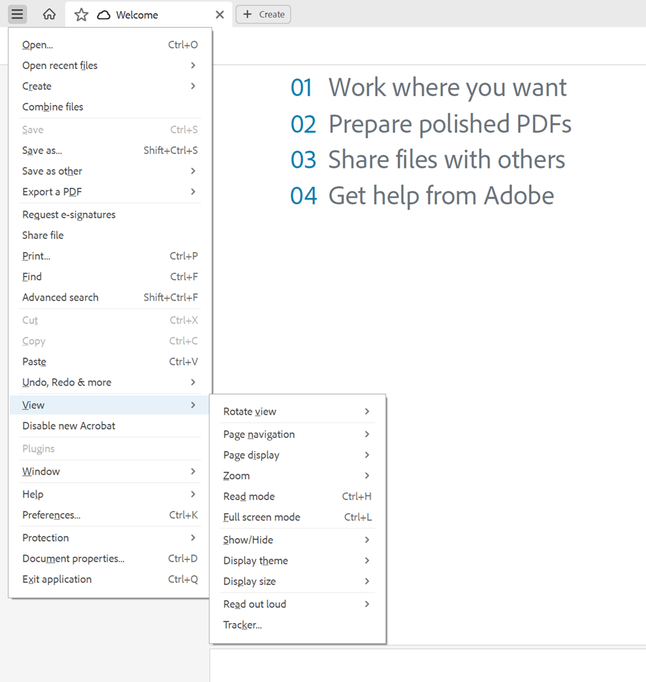The width and height of the screenshot is (646, 682).
Task: Open a new tab with the Create button
Action: point(263,14)
